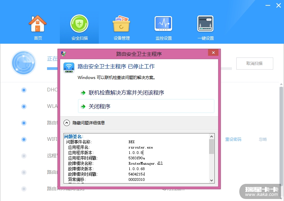Click 取消扫描 button

[x=255, y=64]
